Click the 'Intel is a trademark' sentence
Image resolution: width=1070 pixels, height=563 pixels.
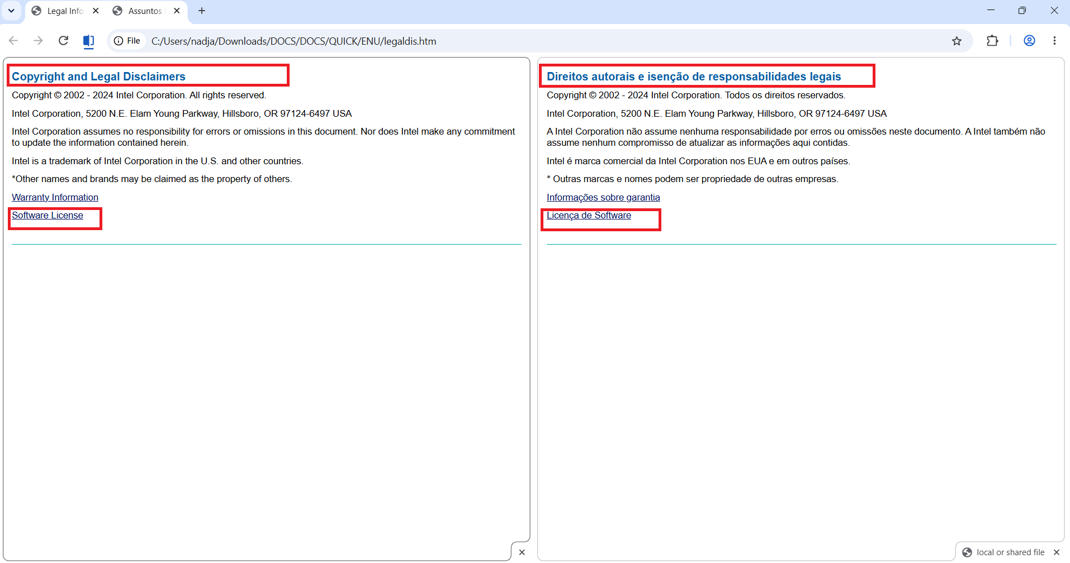[x=158, y=161]
